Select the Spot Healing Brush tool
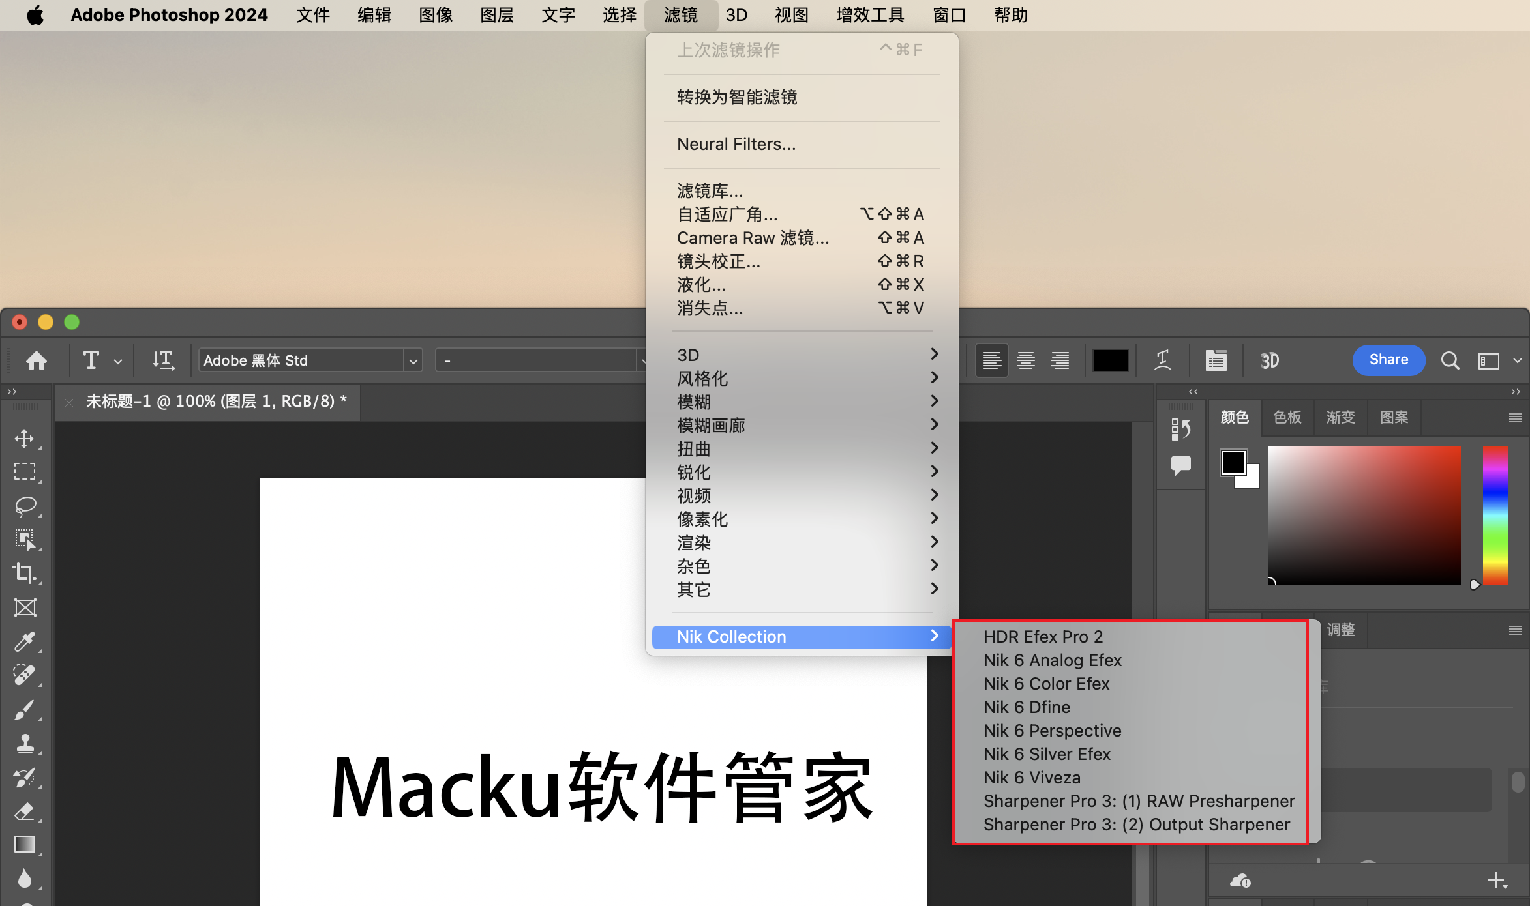1530x906 pixels. [x=25, y=675]
